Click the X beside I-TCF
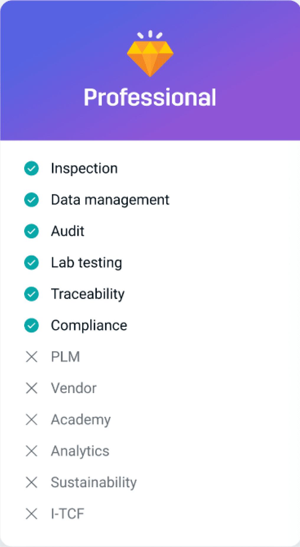Image resolution: width=300 pixels, height=547 pixels. tap(31, 514)
